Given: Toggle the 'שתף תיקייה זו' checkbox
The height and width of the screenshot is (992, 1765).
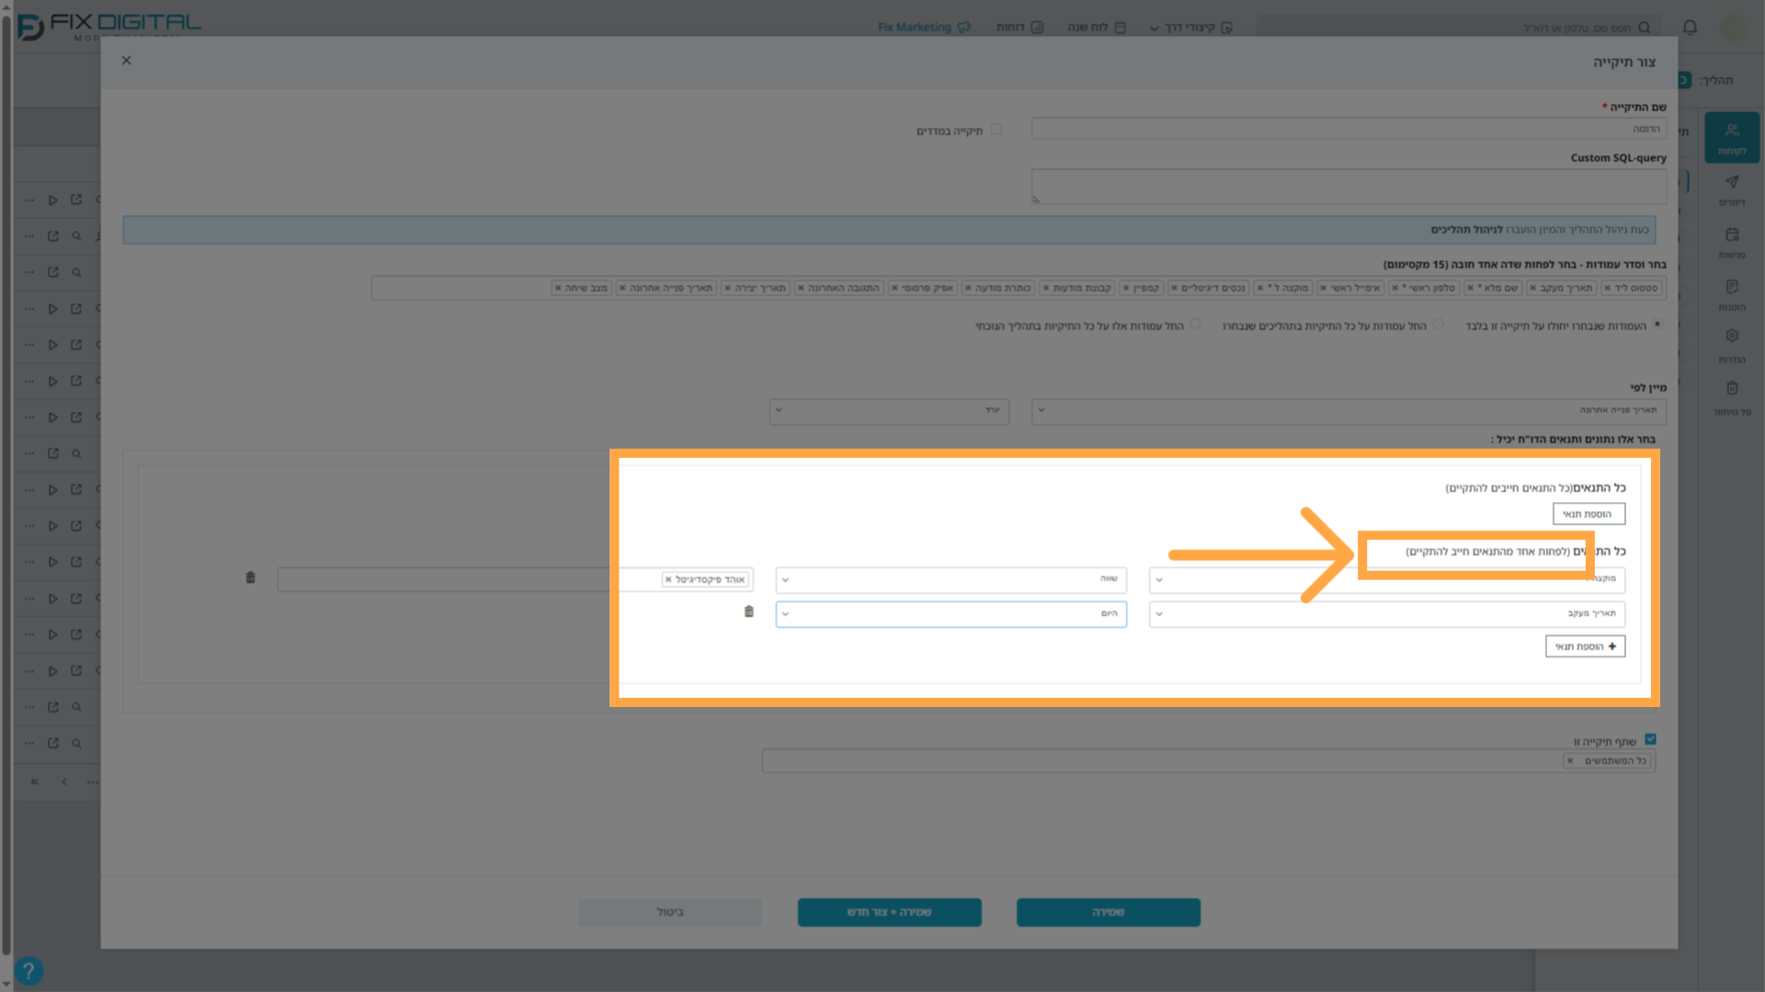Looking at the screenshot, I should (x=1650, y=739).
